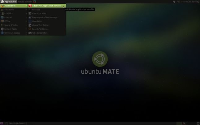The width and height of the screenshot is (200, 125).
Task: Open Backups from the Accessories submenu
Action: pos(47,10)
